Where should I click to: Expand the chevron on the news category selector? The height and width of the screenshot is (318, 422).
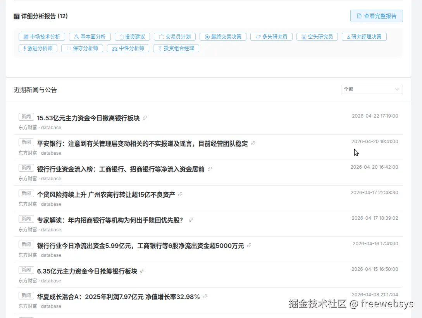[397, 89]
